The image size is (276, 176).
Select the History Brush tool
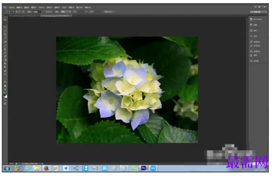coord(5,52)
